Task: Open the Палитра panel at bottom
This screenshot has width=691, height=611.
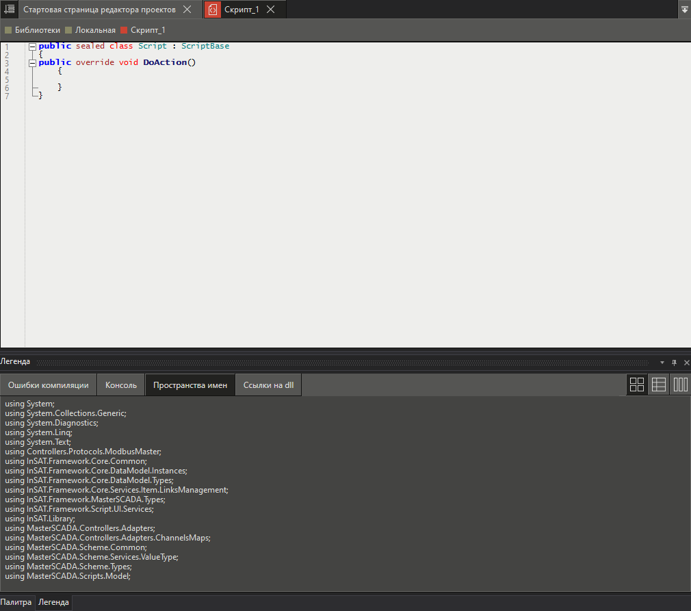Action: (x=16, y=602)
